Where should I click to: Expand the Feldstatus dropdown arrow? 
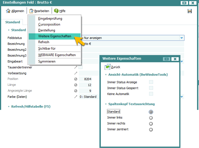182,38
